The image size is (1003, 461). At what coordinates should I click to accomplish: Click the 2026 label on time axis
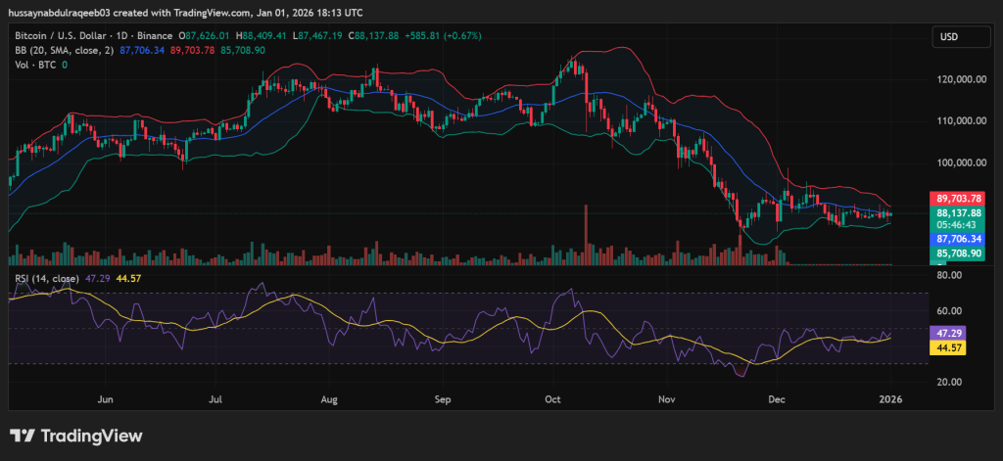(x=891, y=399)
